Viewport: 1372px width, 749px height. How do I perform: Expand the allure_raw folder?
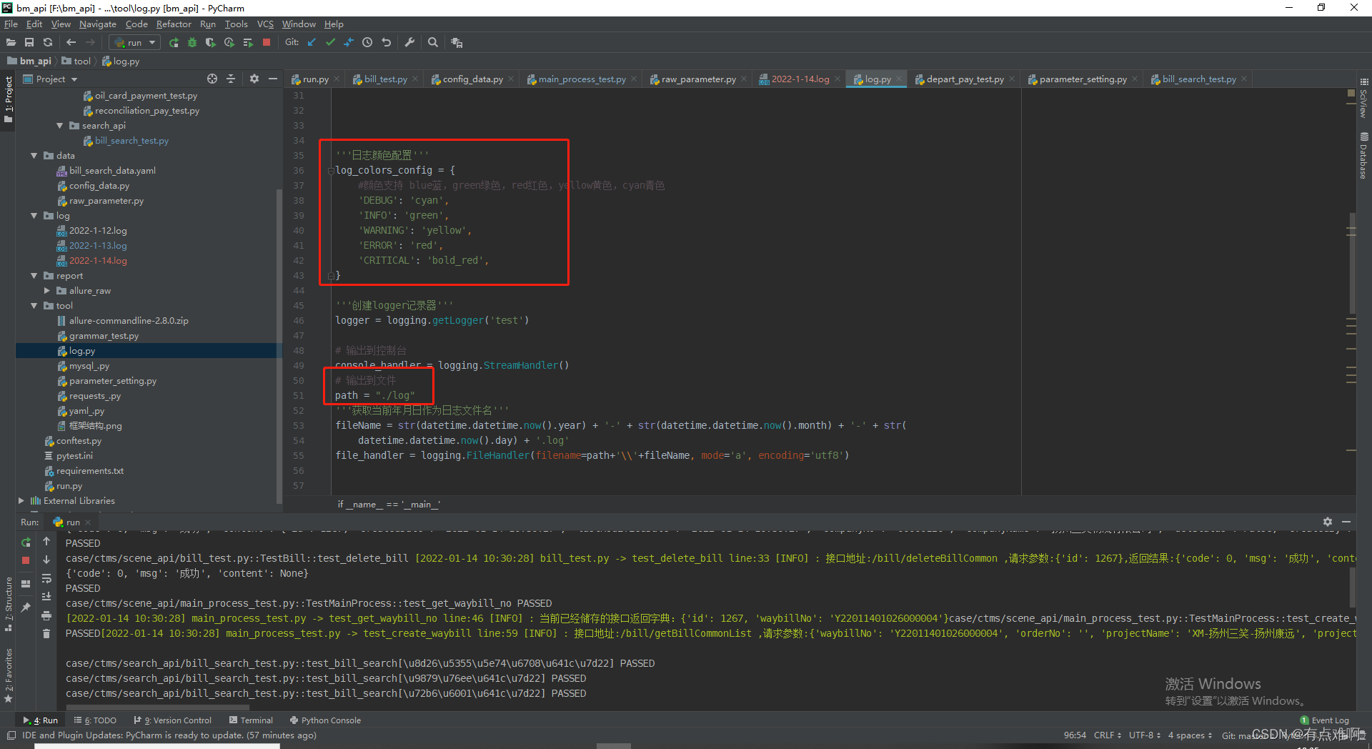[47, 291]
